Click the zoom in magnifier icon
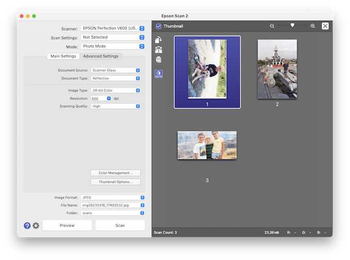The image size is (350, 260). (313, 26)
